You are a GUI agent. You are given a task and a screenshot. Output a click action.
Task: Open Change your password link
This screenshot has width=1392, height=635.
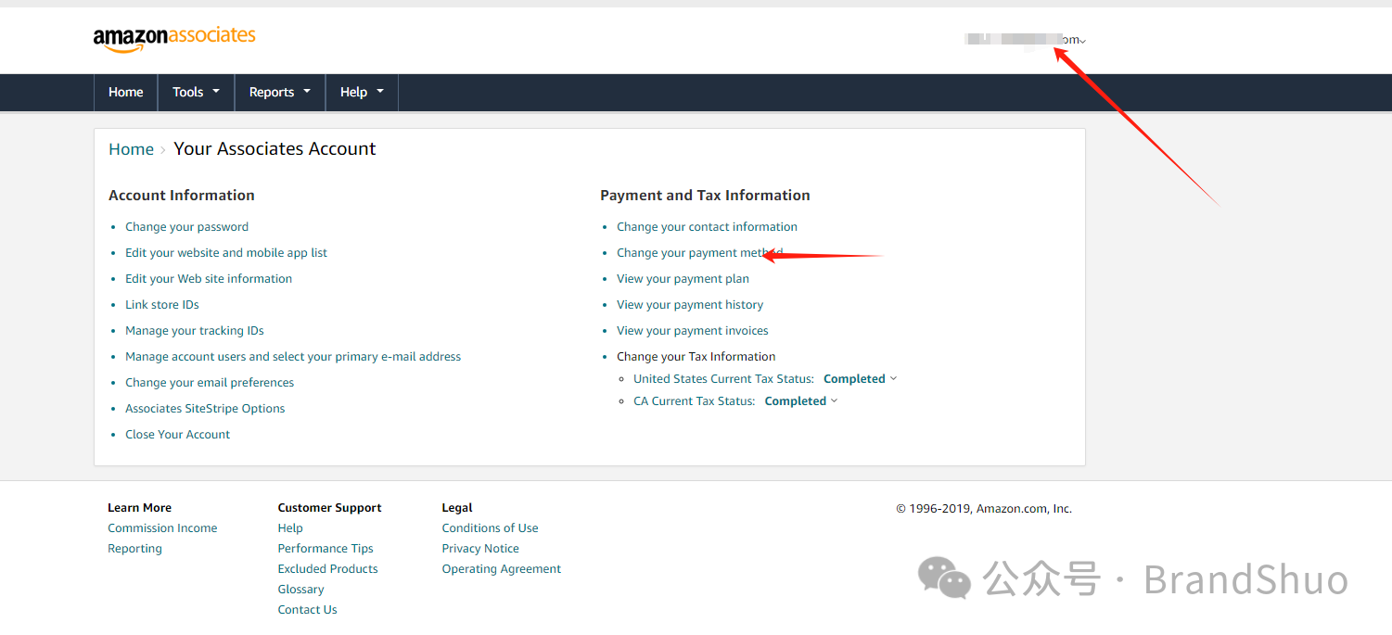[186, 227]
